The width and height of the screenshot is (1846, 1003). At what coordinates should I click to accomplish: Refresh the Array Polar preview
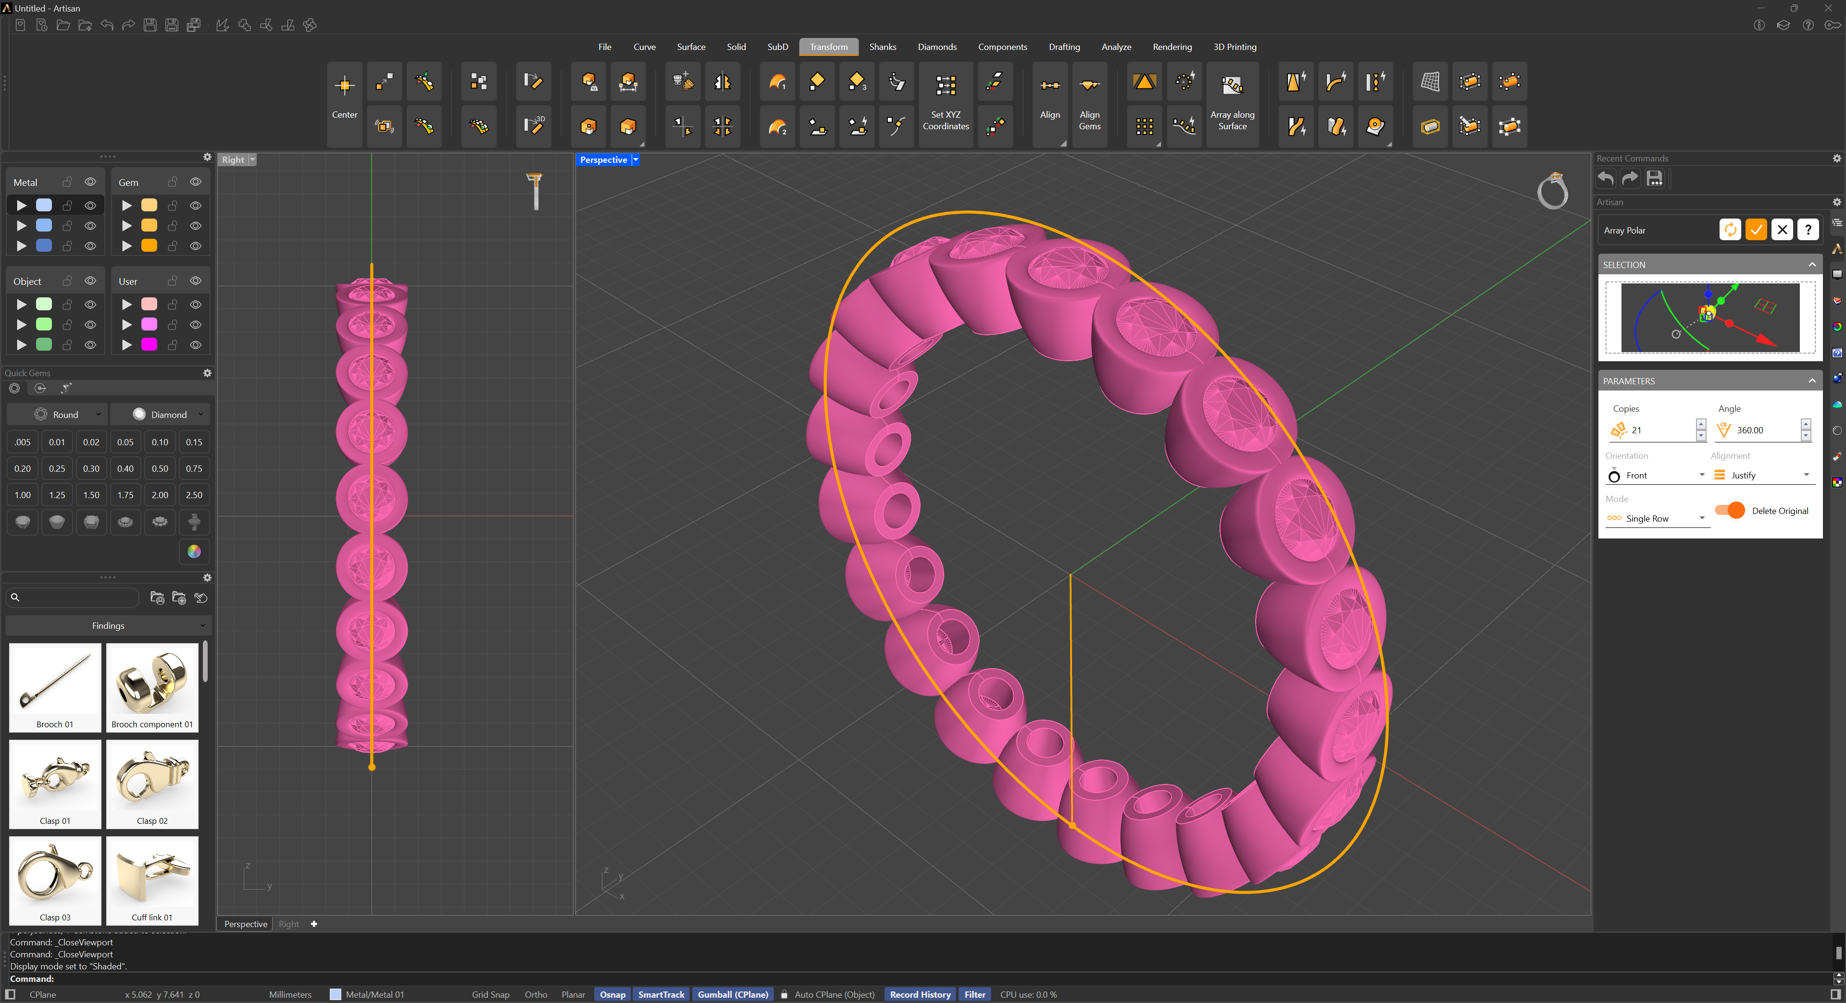pos(1730,230)
